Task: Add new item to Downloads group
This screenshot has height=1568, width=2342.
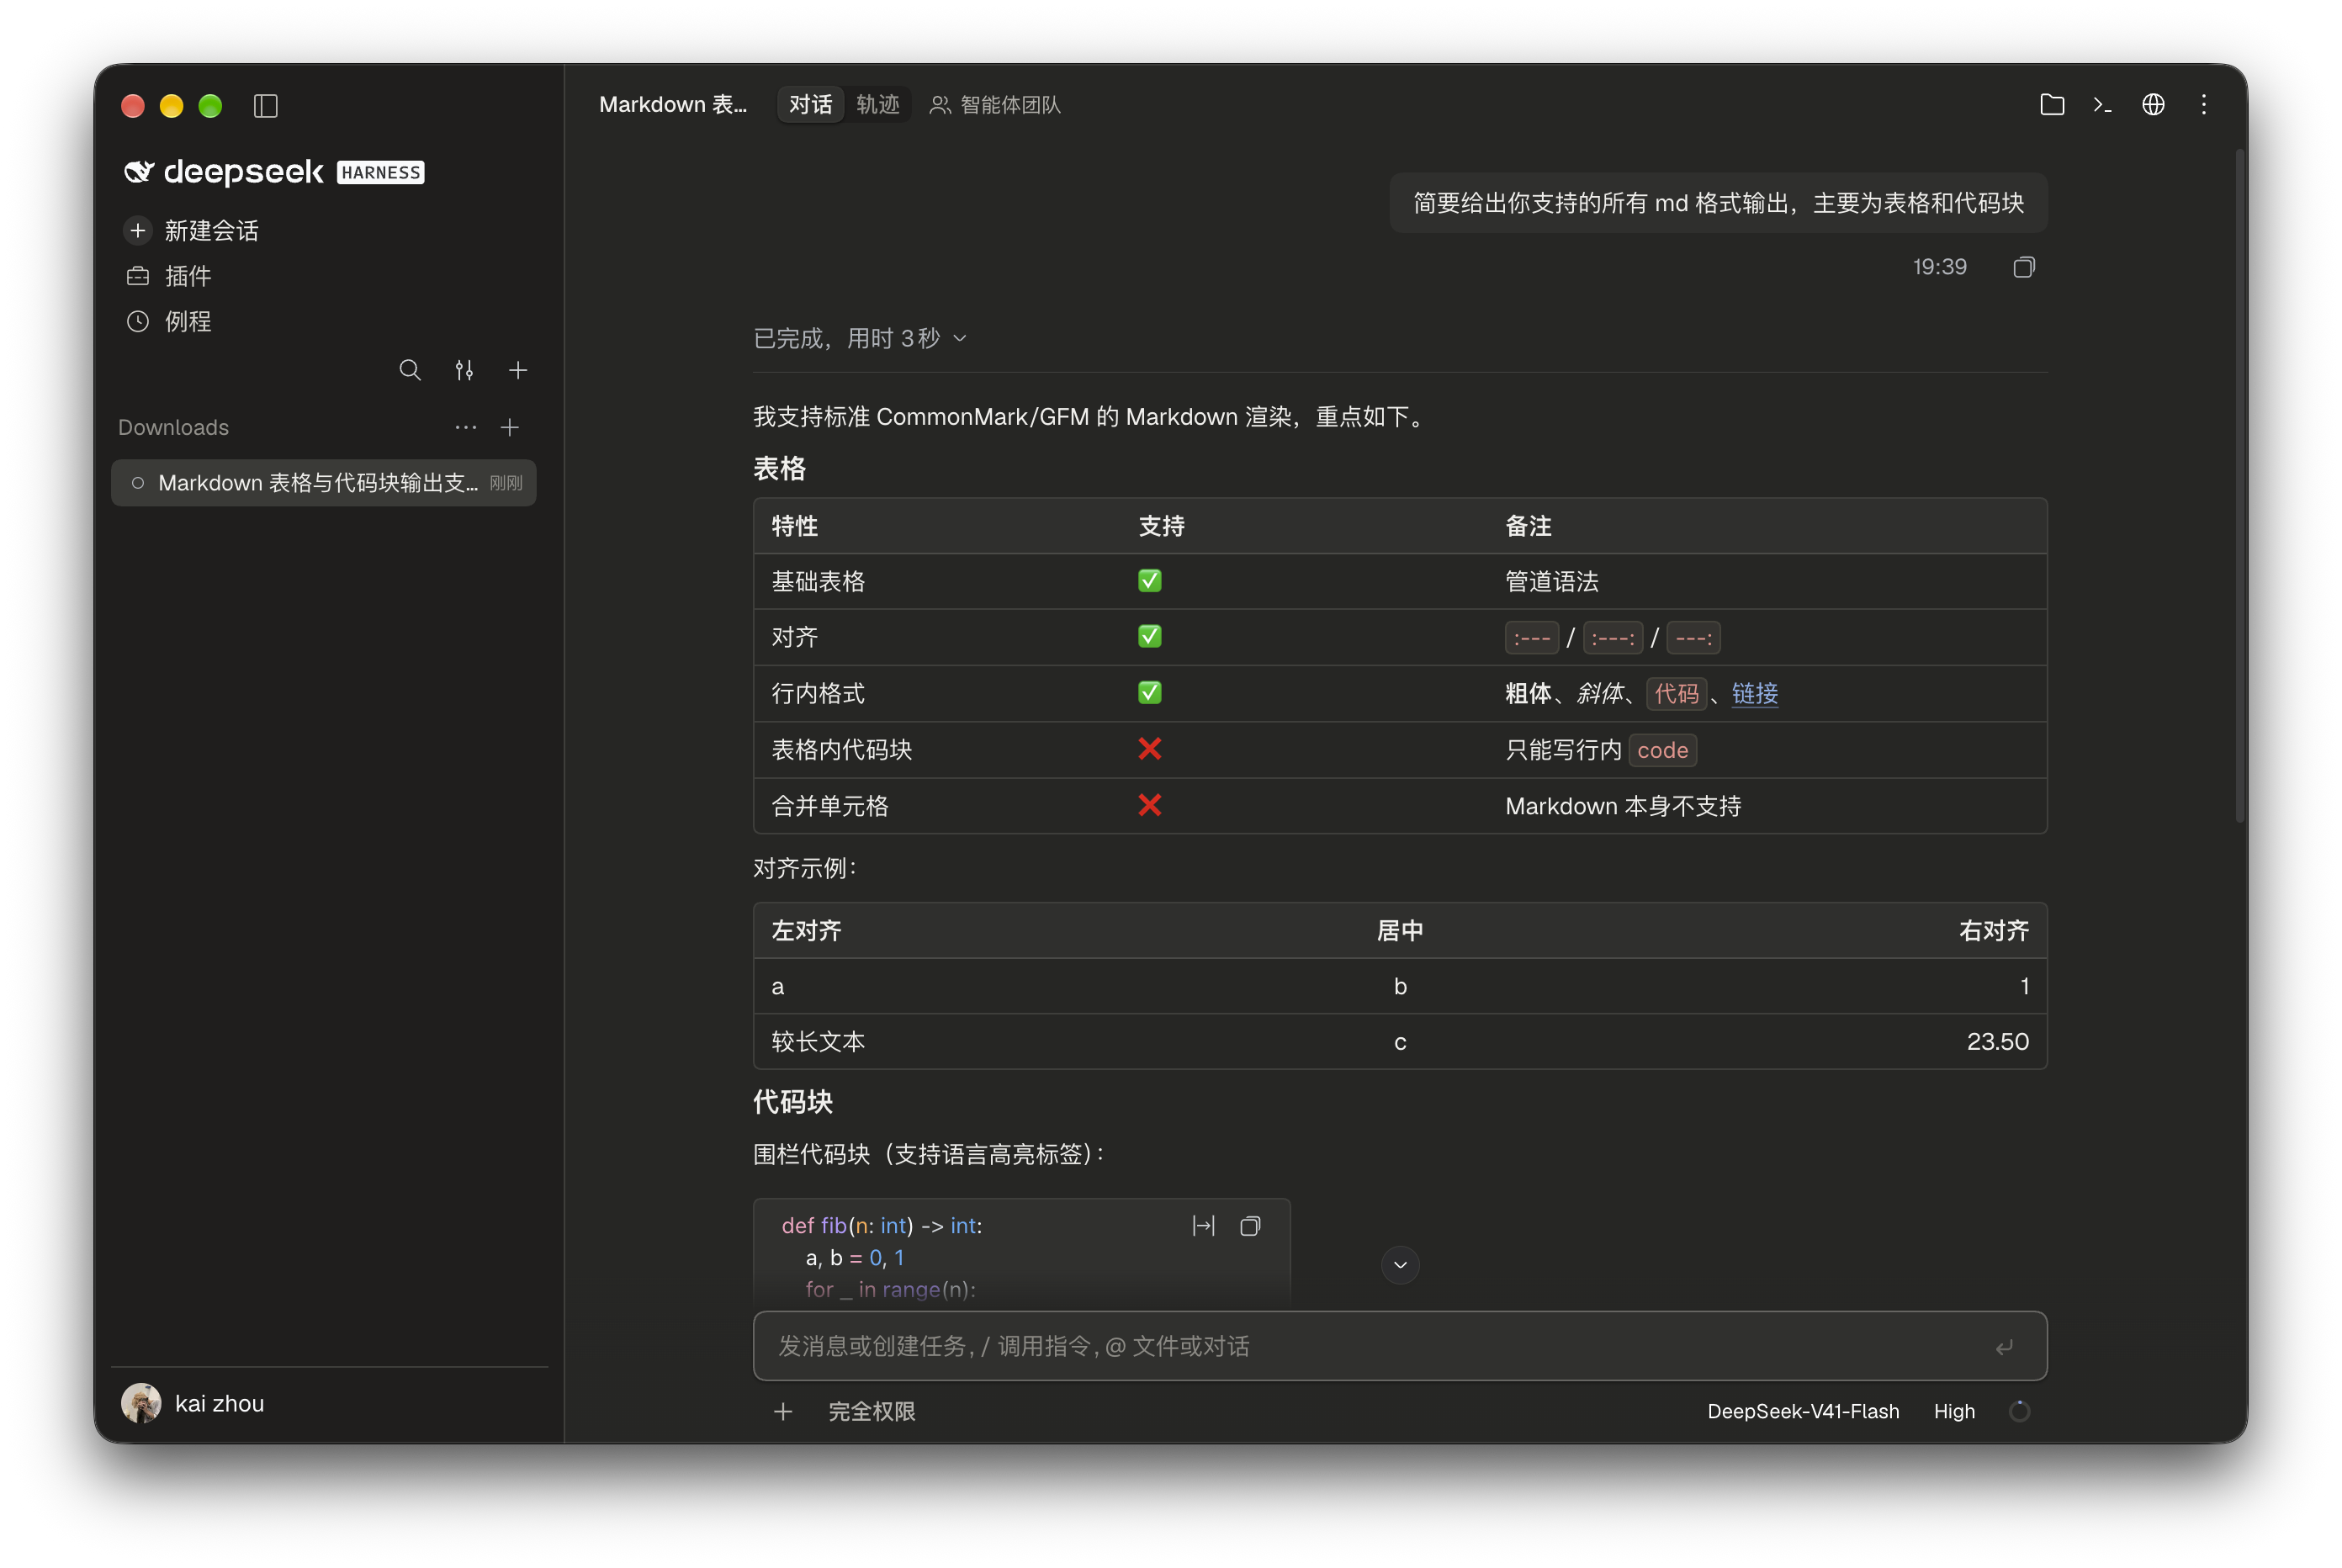Action: 510,427
